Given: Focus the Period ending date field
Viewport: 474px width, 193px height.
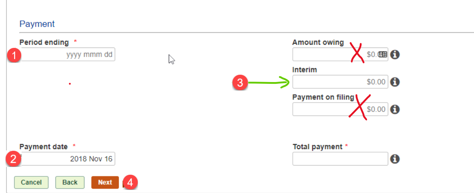Looking at the screenshot, I should tap(67, 55).
